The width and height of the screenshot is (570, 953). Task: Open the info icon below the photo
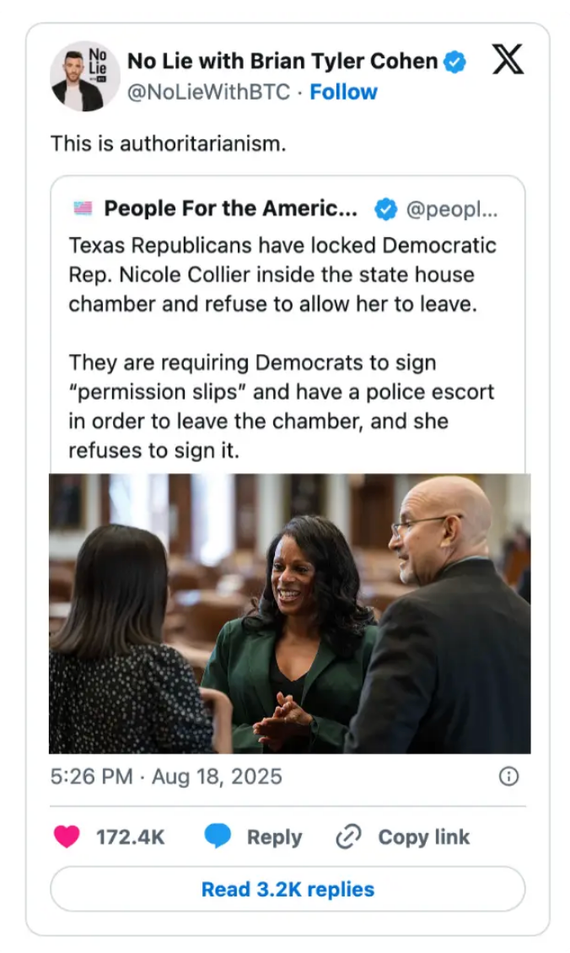(508, 777)
